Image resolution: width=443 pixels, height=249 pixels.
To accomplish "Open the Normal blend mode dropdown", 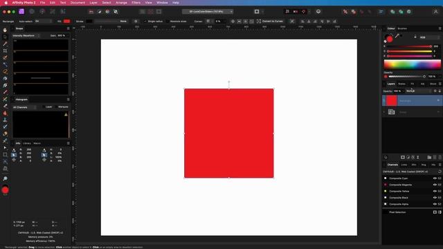I will click(419, 91).
